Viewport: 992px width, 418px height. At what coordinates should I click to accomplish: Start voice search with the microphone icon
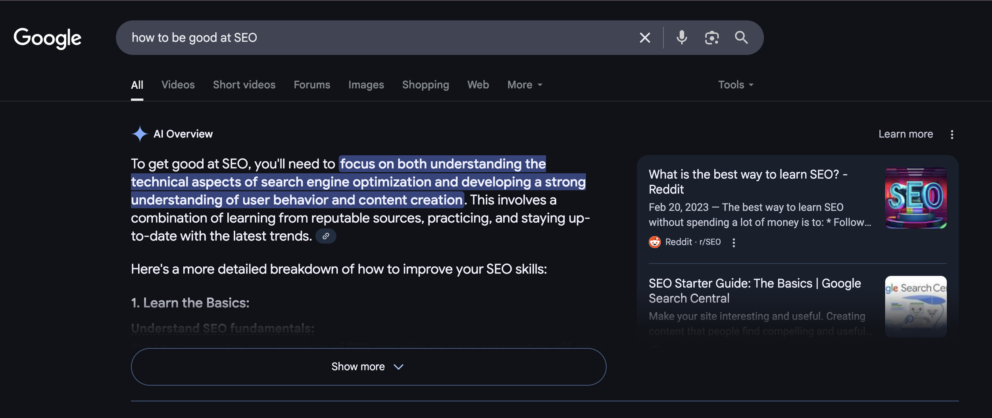(682, 38)
